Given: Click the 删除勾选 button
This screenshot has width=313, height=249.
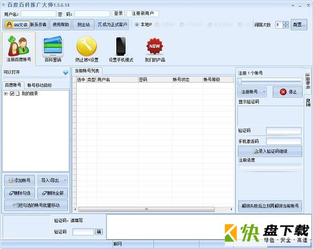Looking at the screenshot, I should pos(20,193).
